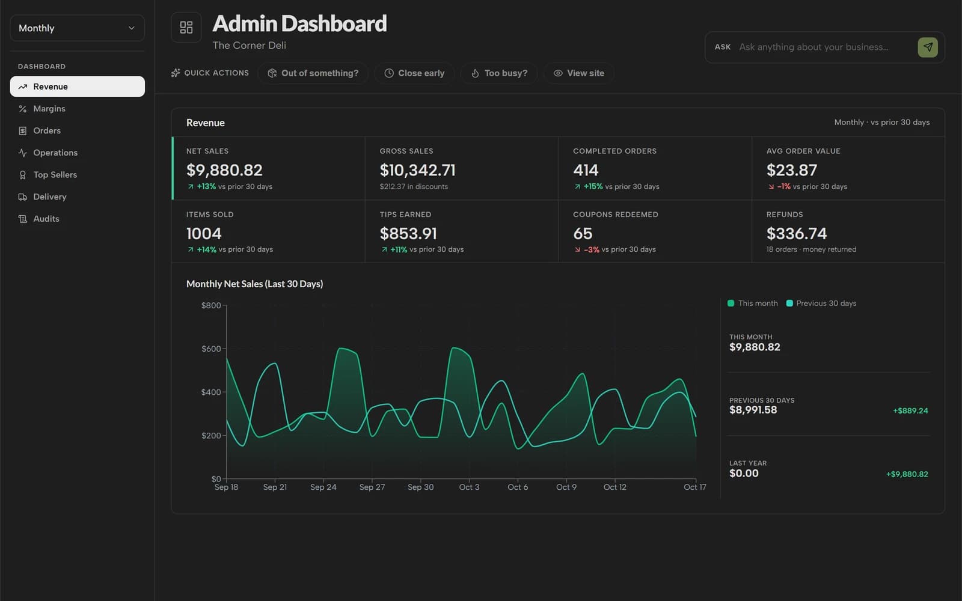The height and width of the screenshot is (601, 962).
Task: Click the View site button
Action: point(578,73)
